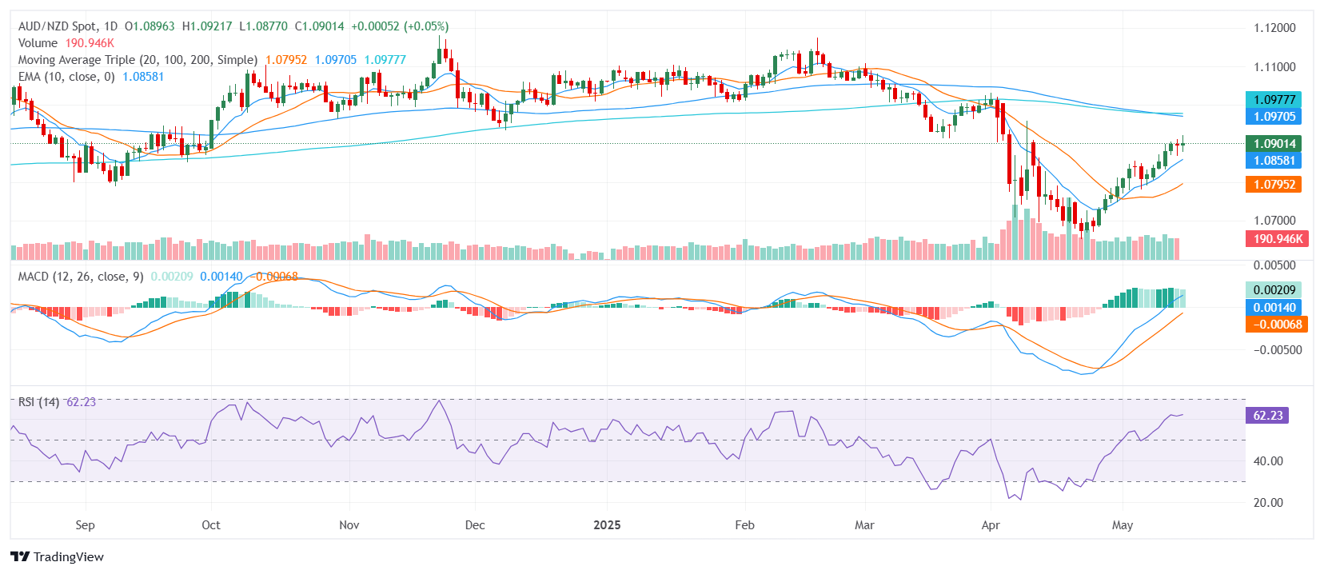Click the blue 1.08581 EMA price tag
Viewport: 1324px width, 574px height.
coord(1274,161)
